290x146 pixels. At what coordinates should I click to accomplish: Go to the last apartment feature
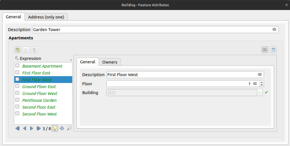[38, 128]
